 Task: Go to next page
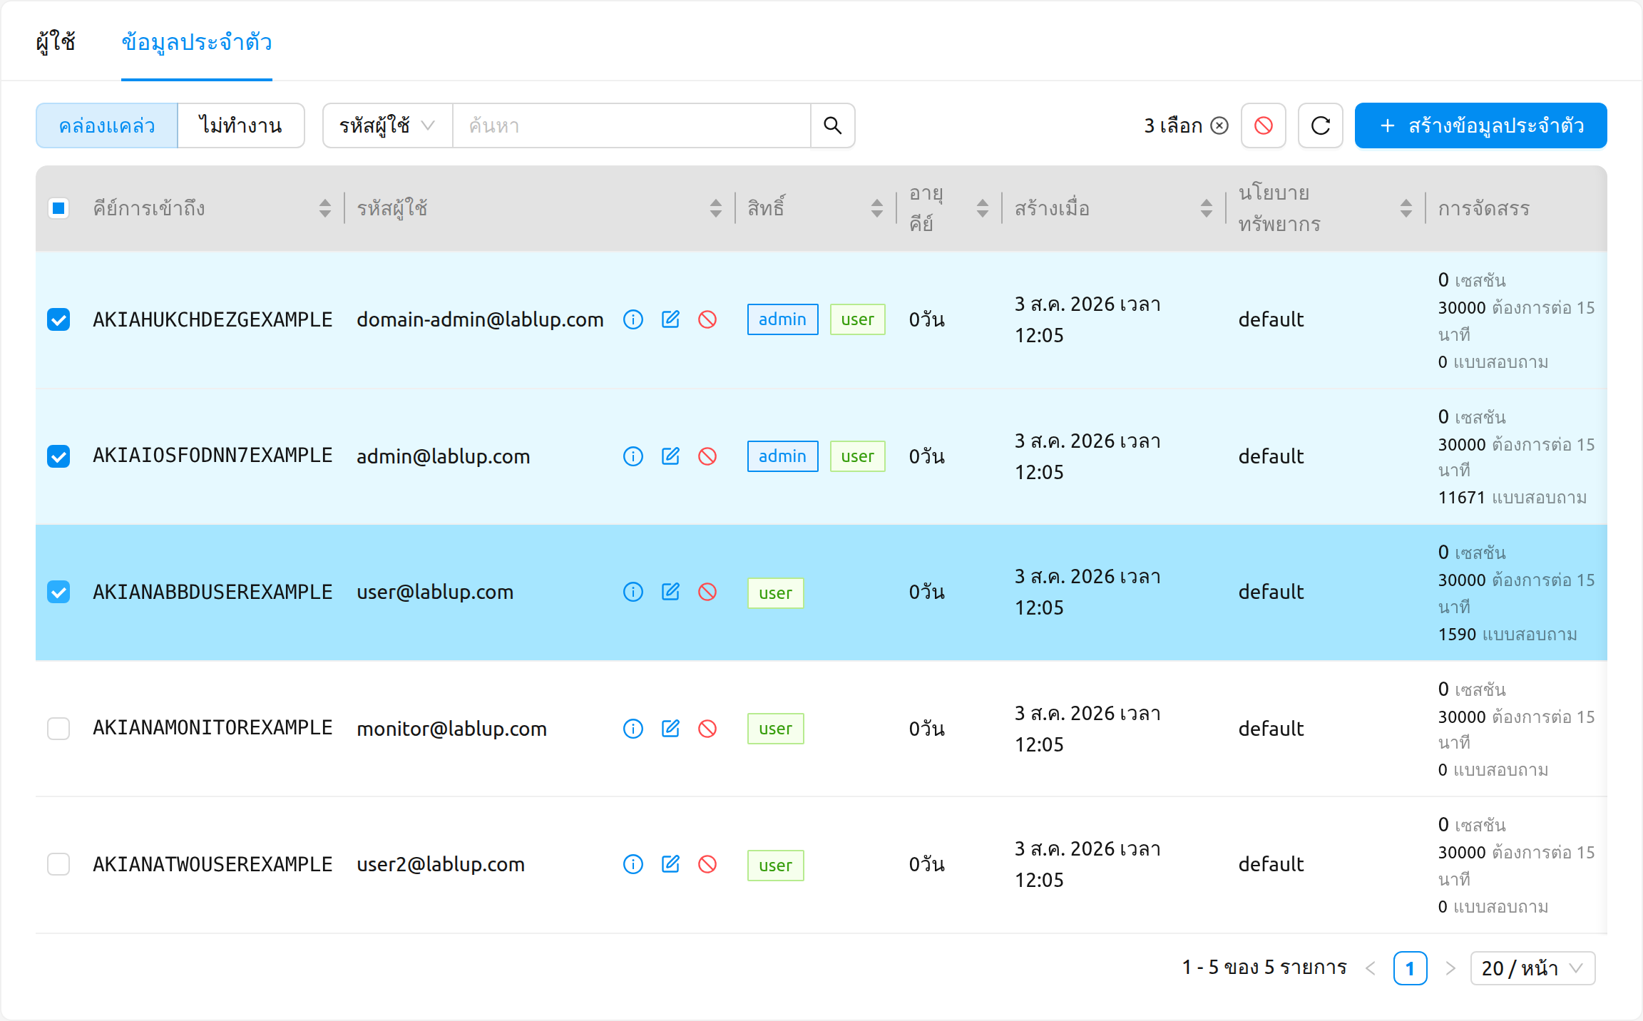(1450, 968)
